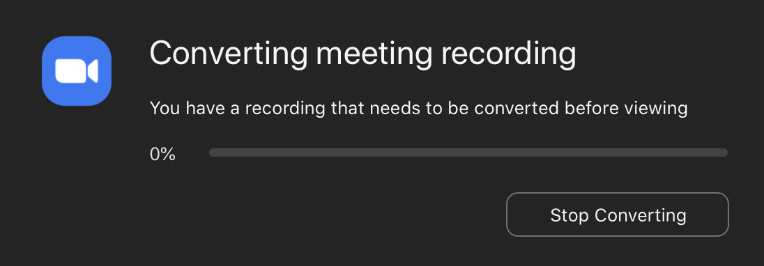Click the middle of the progress track
This screenshot has height=266, width=764.
point(468,152)
